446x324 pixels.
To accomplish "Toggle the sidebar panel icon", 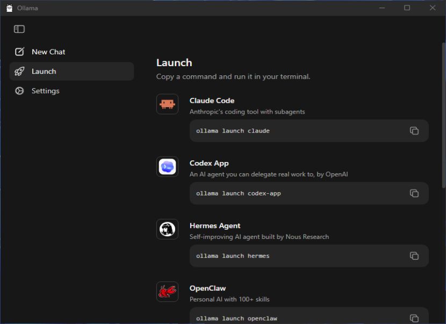I will click(19, 29).
